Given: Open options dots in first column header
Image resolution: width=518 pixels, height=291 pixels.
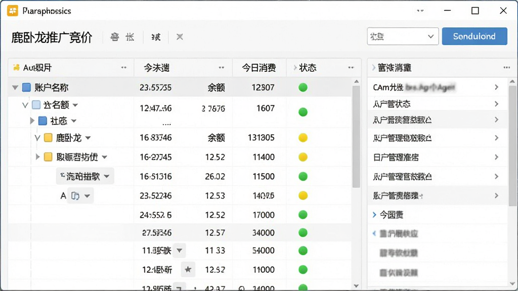Looking at the screenshot, I should pos(124,68).
